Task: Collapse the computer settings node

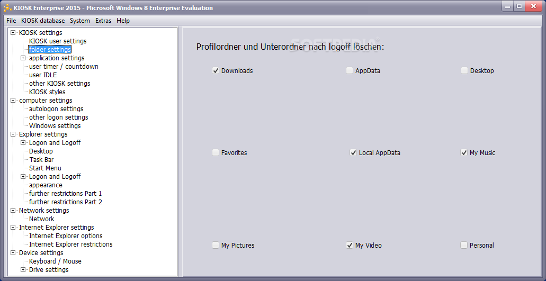Action: tap(13, 101)
